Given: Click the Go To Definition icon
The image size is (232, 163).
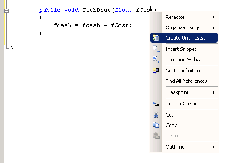Looking at the screenshot, I should (156, 71).
